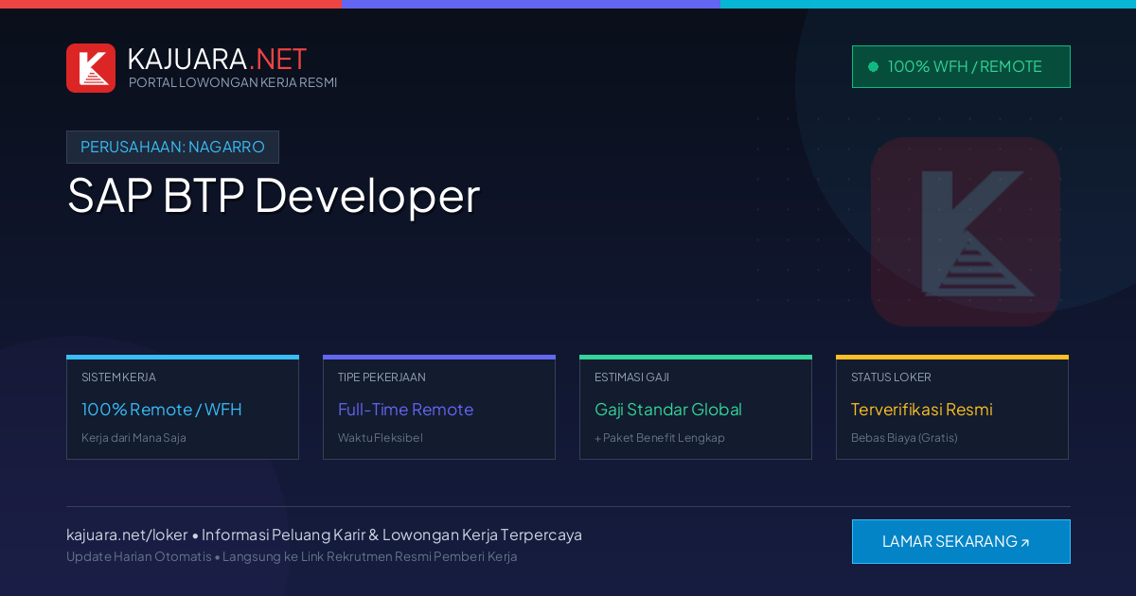Screen dimensions: 1136x596
Task: Click the Sistem Kerja 100% Remote / WFH card
Action: coord(183,408)
